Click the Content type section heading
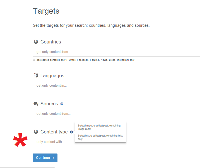 tap(54, 132)
